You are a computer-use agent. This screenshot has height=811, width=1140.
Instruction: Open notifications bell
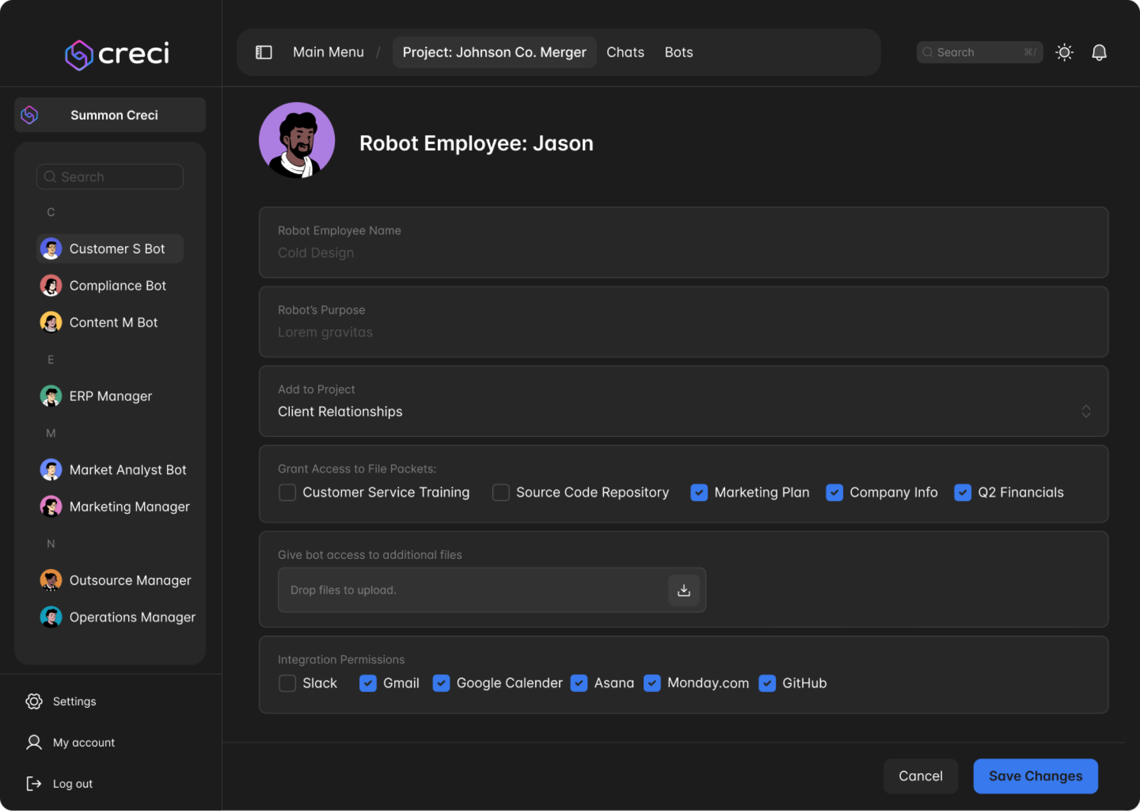click(x=1099, y=52)
